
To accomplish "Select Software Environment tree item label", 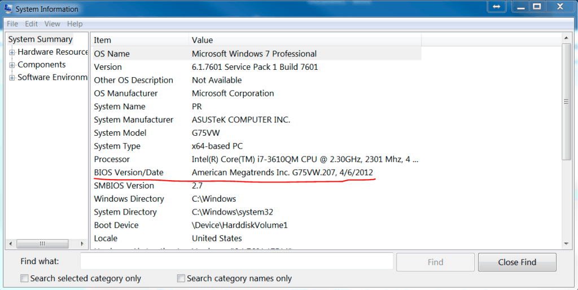I will point(52,77).
